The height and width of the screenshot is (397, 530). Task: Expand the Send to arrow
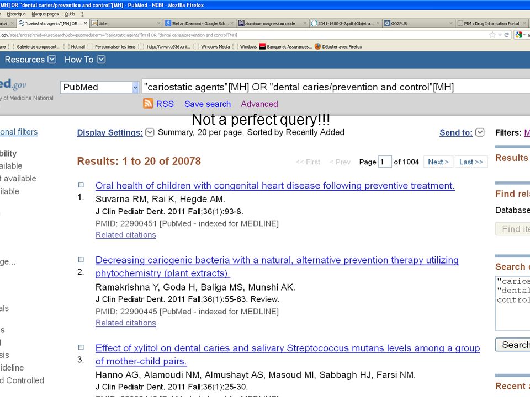coord(480,132)
